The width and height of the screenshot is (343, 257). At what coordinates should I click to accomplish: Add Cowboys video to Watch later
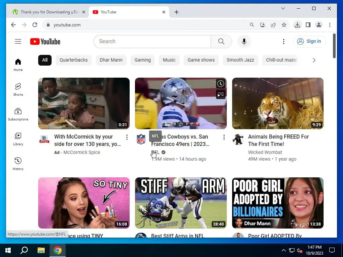221,84
